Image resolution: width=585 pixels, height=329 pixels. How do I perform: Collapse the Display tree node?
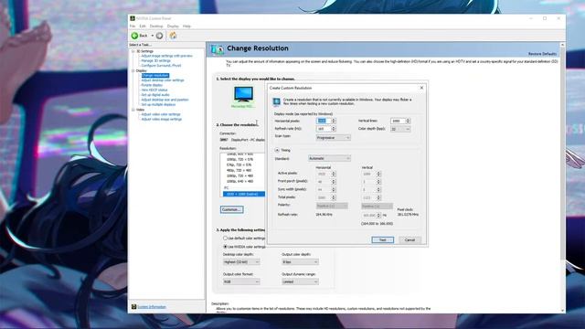pyautogui.click(x=133, y=70)
